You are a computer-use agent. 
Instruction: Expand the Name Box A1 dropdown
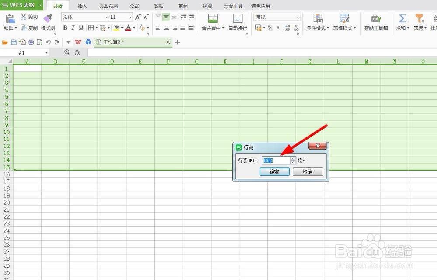click(x=46, y=52)
